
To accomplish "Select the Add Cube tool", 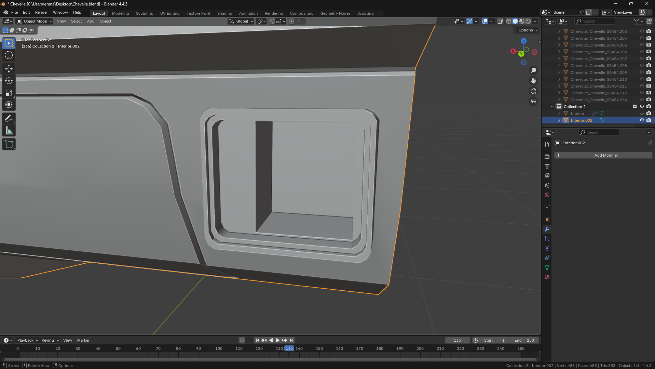I will (9, 144).
